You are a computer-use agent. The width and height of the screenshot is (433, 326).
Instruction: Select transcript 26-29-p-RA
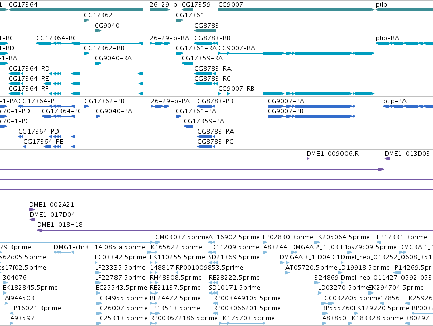coord(169,38)
